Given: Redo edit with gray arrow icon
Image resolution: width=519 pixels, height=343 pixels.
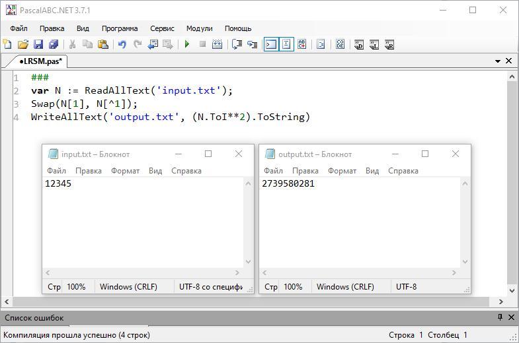Looking at the screenshot, I should 138,44.
